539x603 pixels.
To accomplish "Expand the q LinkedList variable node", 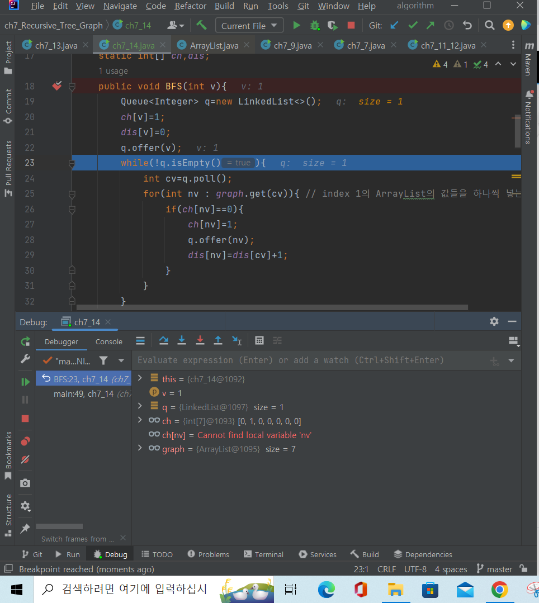I will tap(140, 407).
